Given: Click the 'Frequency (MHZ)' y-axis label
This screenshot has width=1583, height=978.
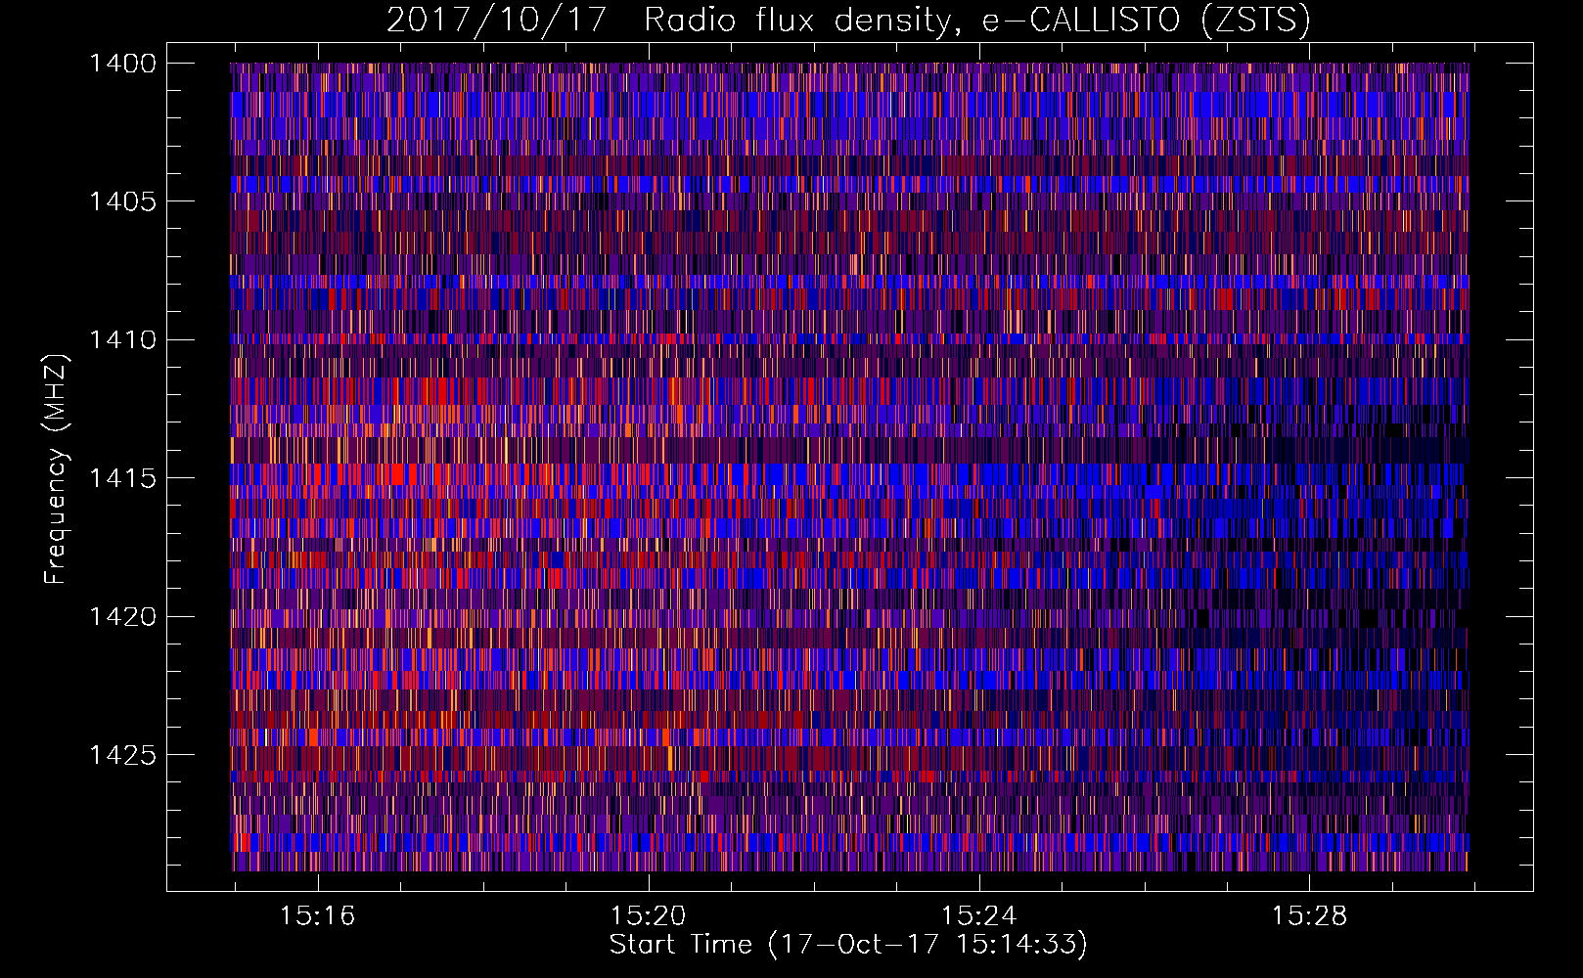Looking at the screenshot, I should pos(57,468).
